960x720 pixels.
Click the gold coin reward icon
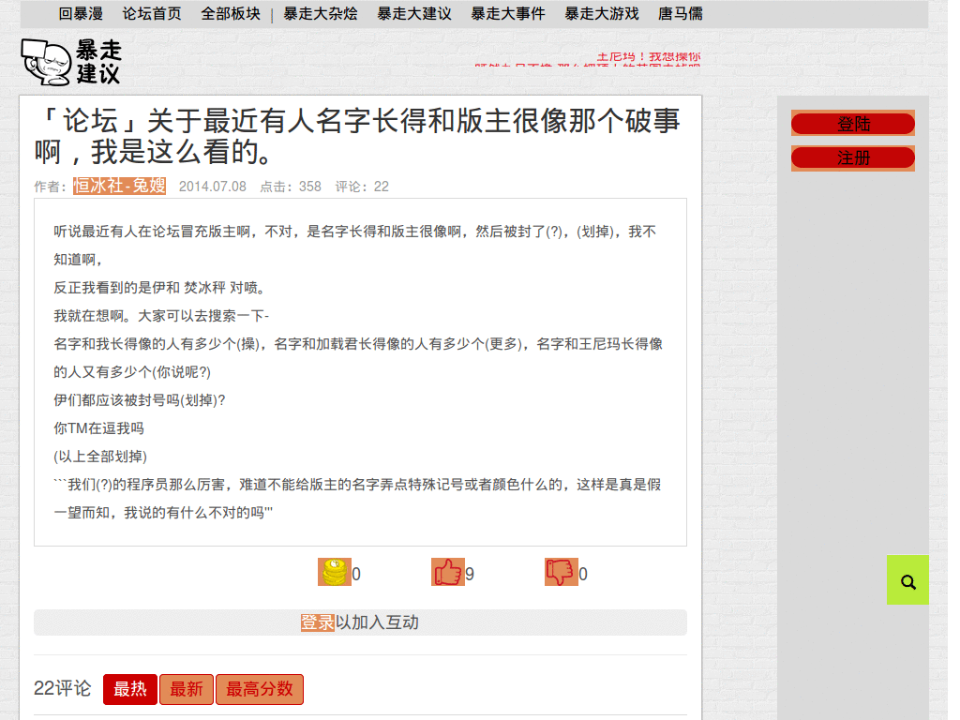click(335, 572)
